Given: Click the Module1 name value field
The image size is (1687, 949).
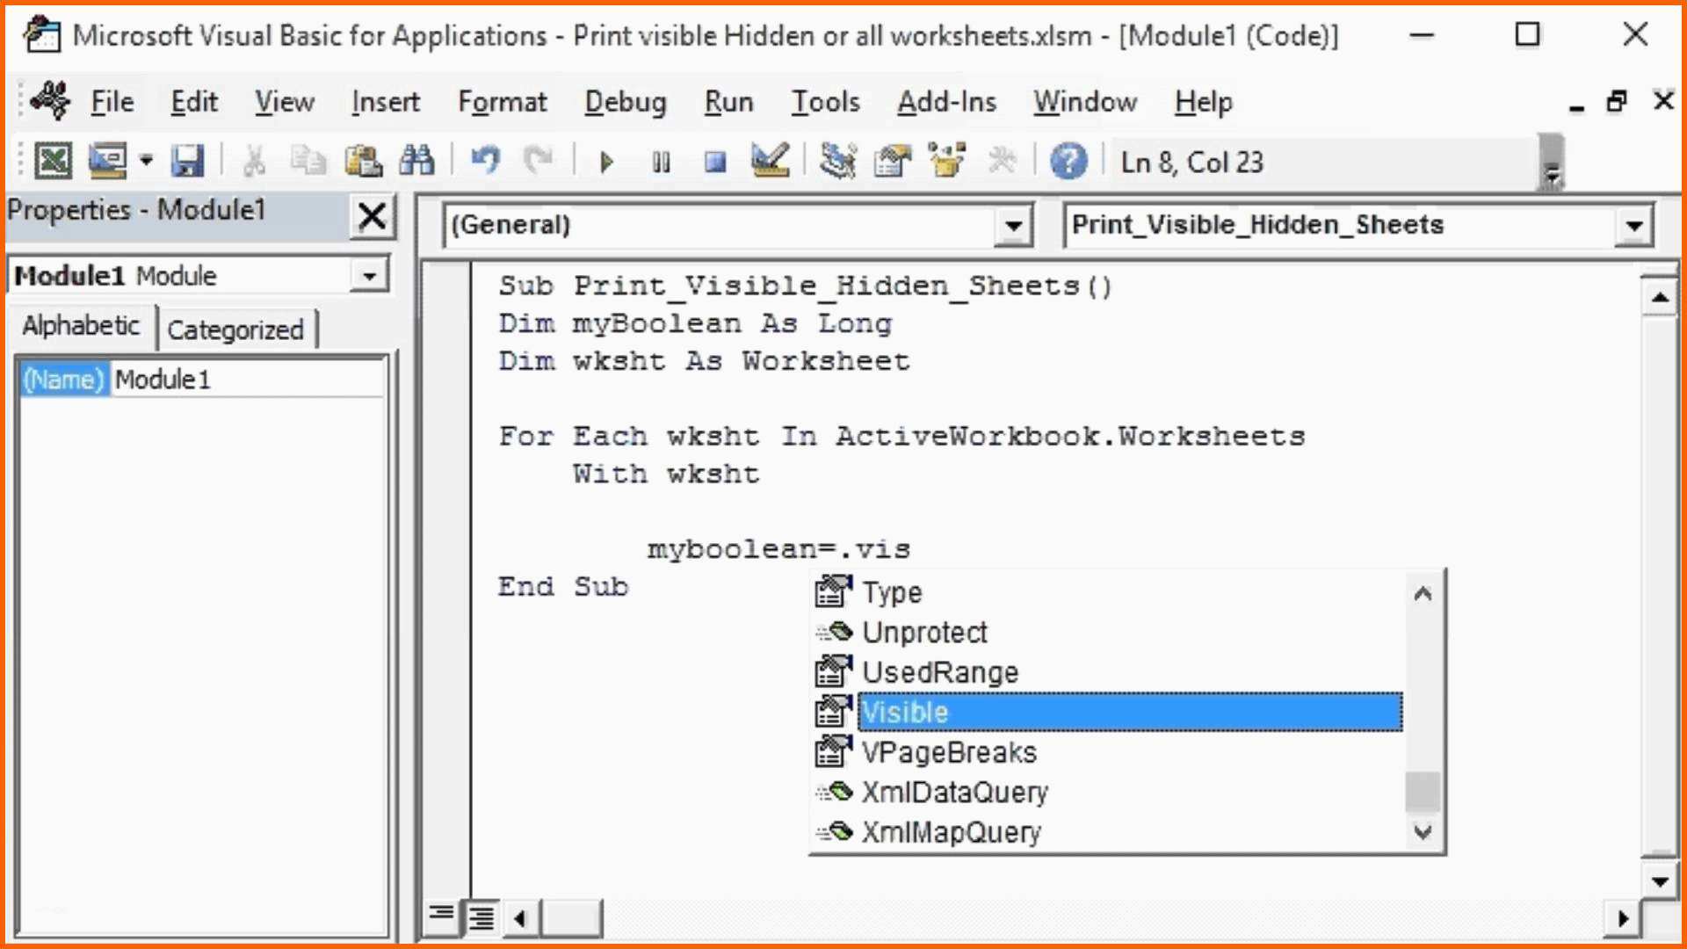Looking at the screenshot, I should coord(249,380).
